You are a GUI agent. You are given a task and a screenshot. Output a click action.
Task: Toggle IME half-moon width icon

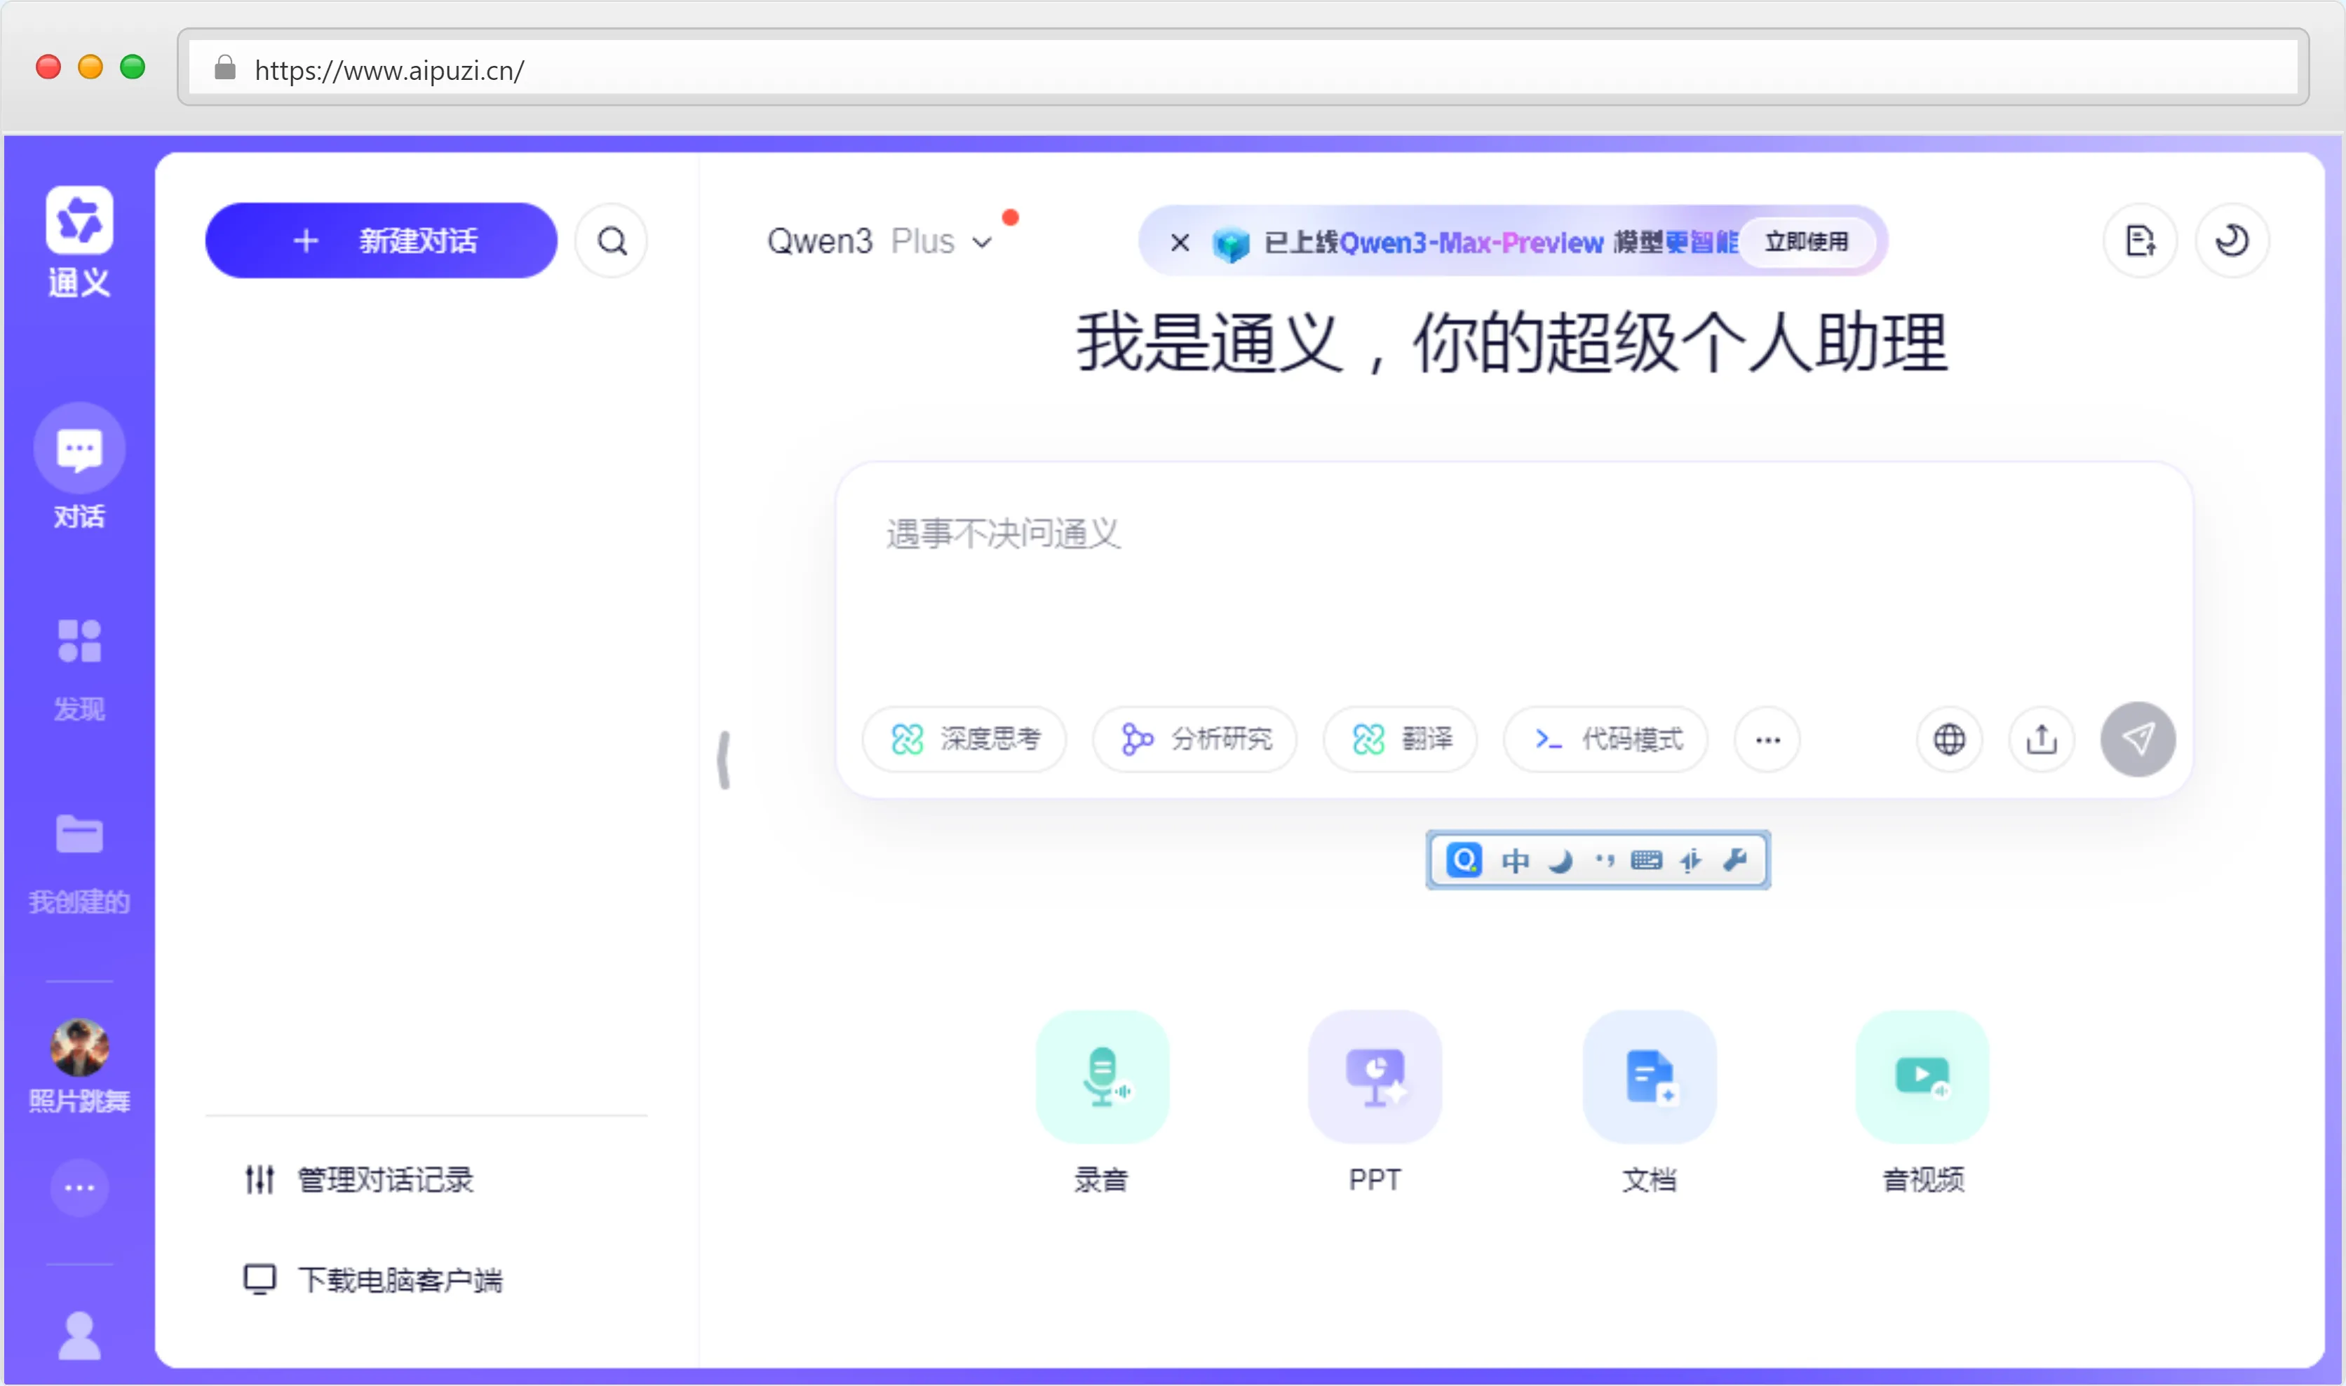coord(1559,860)
